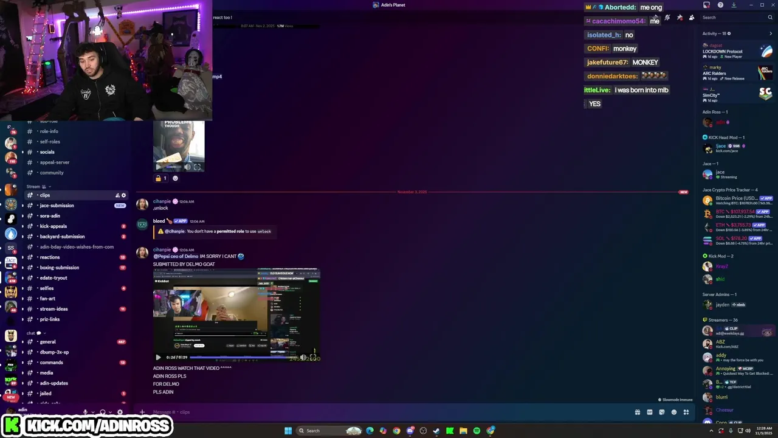Click the invite icon on clips channel

117,195
